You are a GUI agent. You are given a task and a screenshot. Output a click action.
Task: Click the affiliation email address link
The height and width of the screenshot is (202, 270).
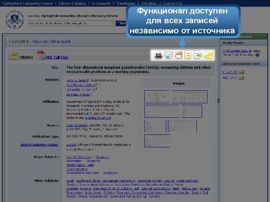tap(98, 118)
